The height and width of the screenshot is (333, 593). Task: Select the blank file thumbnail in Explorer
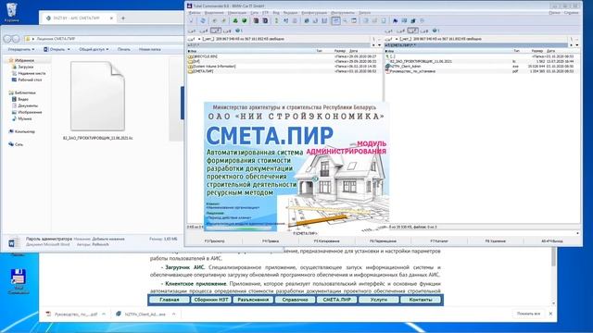point(97,96)
